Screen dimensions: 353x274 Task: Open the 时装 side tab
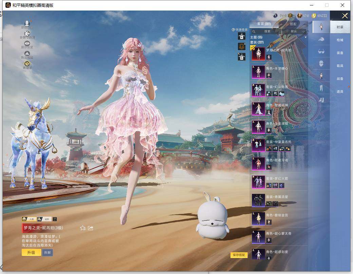coord(340,27)
